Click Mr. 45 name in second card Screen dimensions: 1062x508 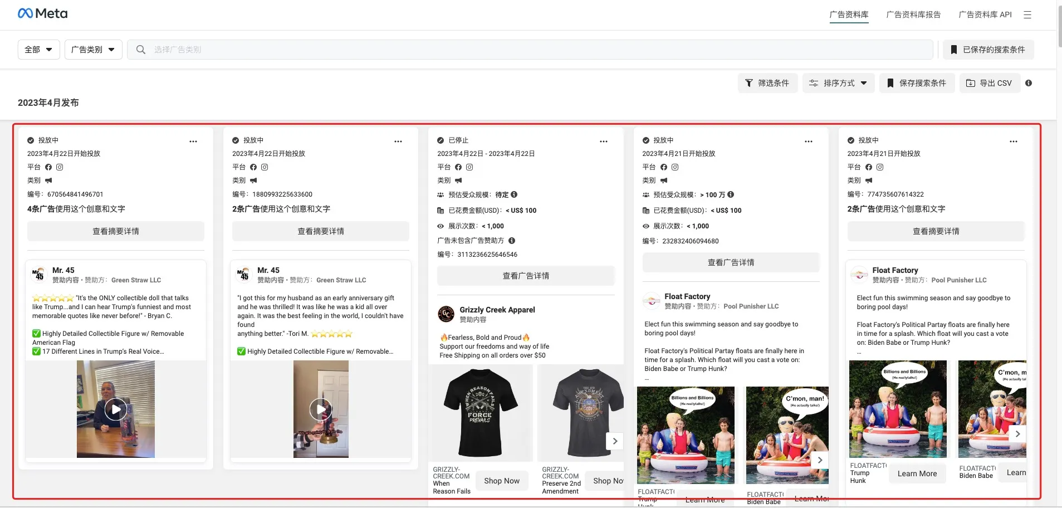pos(268,270)
